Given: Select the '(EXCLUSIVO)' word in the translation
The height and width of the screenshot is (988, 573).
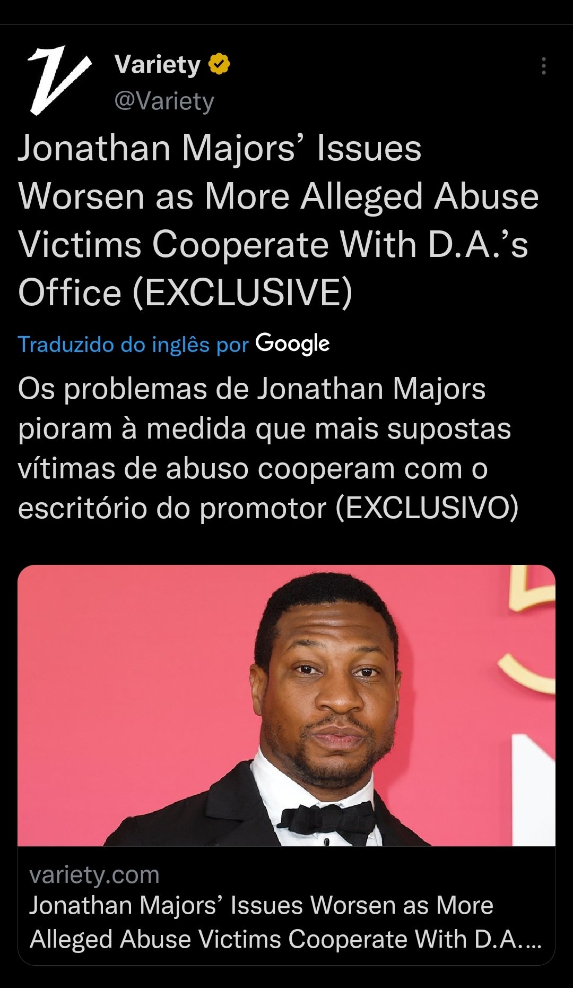Looking at the screenshot, I should pos(427,508).
